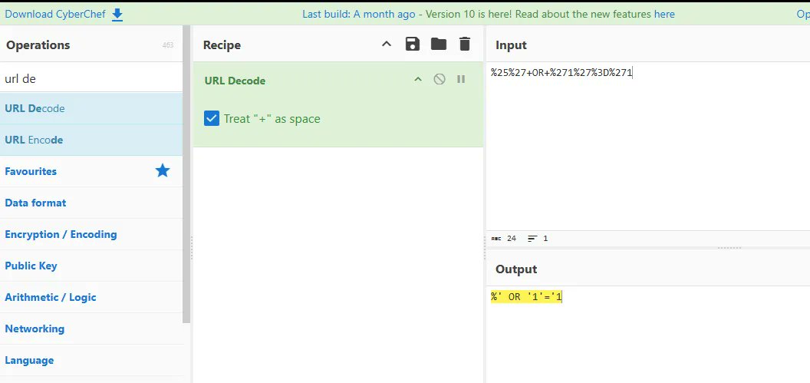810x383 pixels.
Task: Click the Output panel heading
Action: [x=516, y=269]
